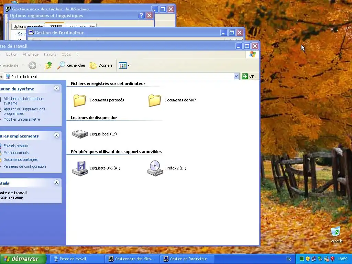Open the Rechercher search tool
352x264 pixels.
(x=71, y=65)
